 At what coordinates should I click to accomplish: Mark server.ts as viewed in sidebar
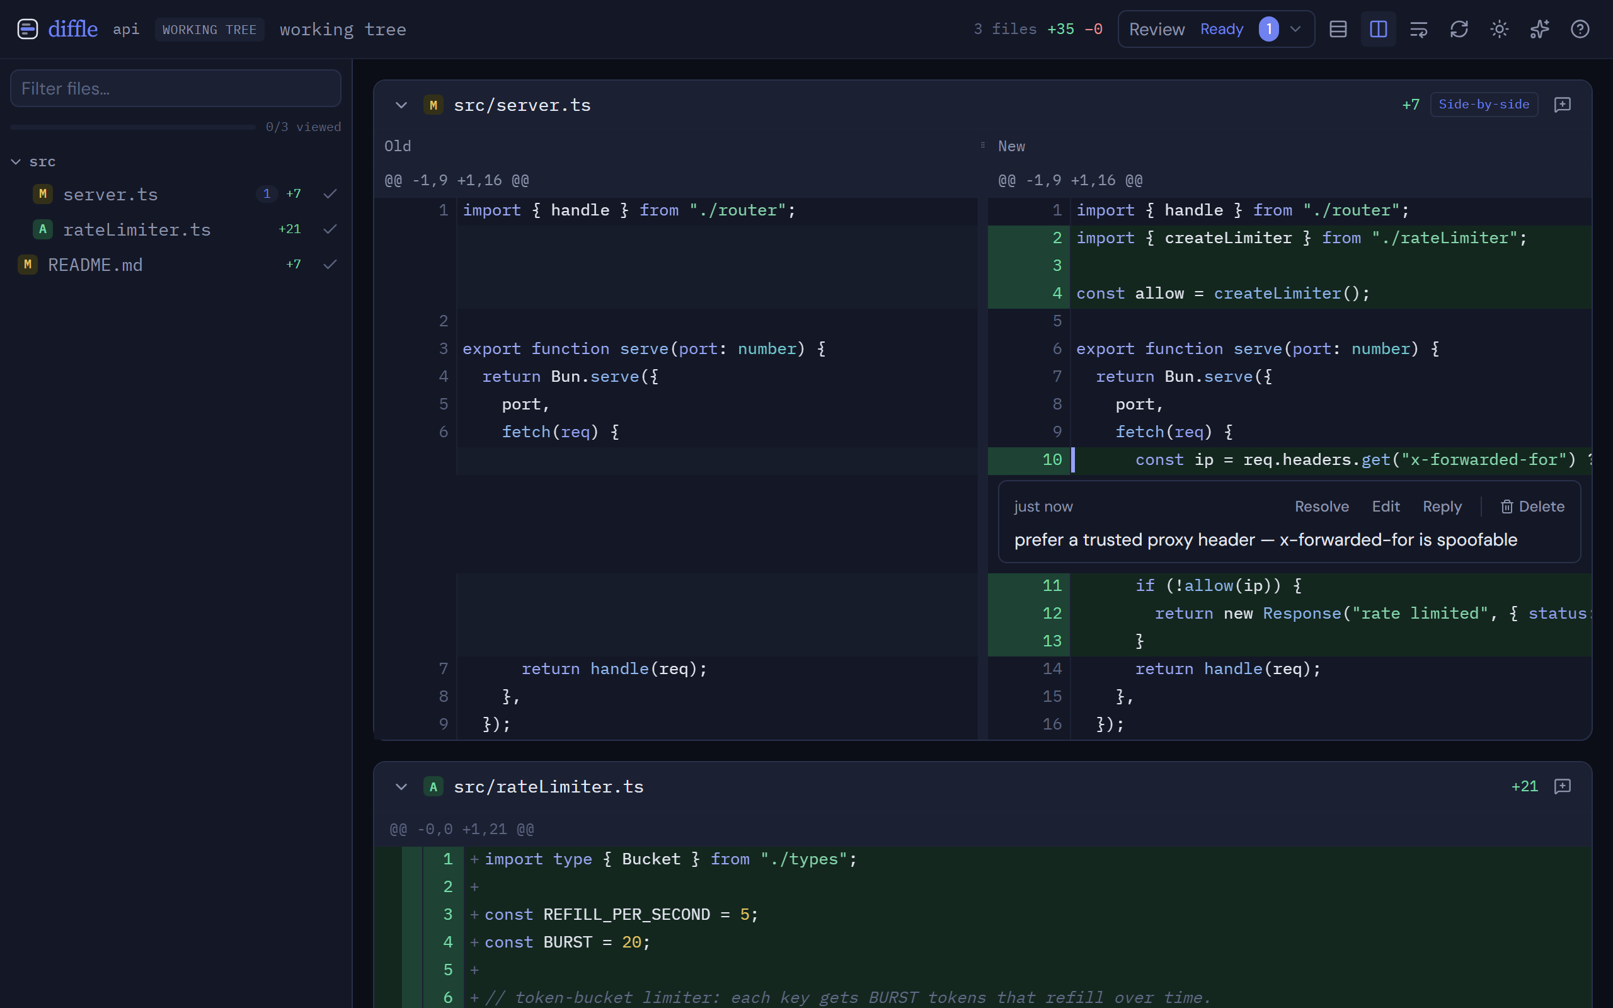[x=330, y=194]
